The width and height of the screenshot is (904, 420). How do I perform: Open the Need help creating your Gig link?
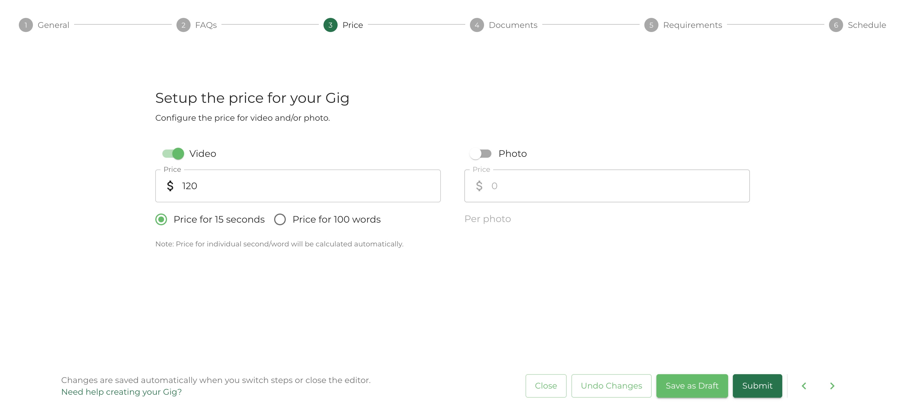tap(121, 392)
